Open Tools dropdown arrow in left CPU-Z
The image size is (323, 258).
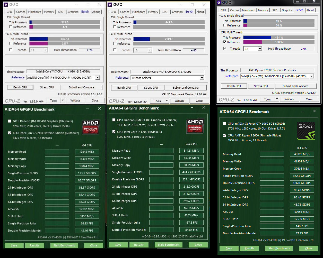coord(63,100)
